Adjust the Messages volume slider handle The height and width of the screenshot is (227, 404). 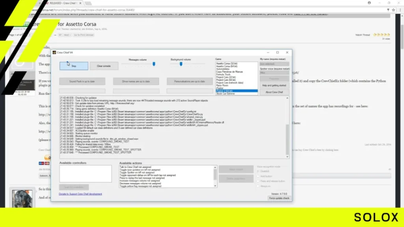point(154,64)
